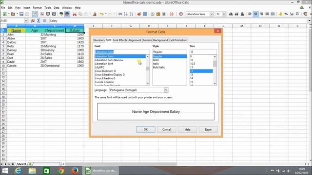Click the Export as PDF icon
Screen dimensions: 312x175
42,14
